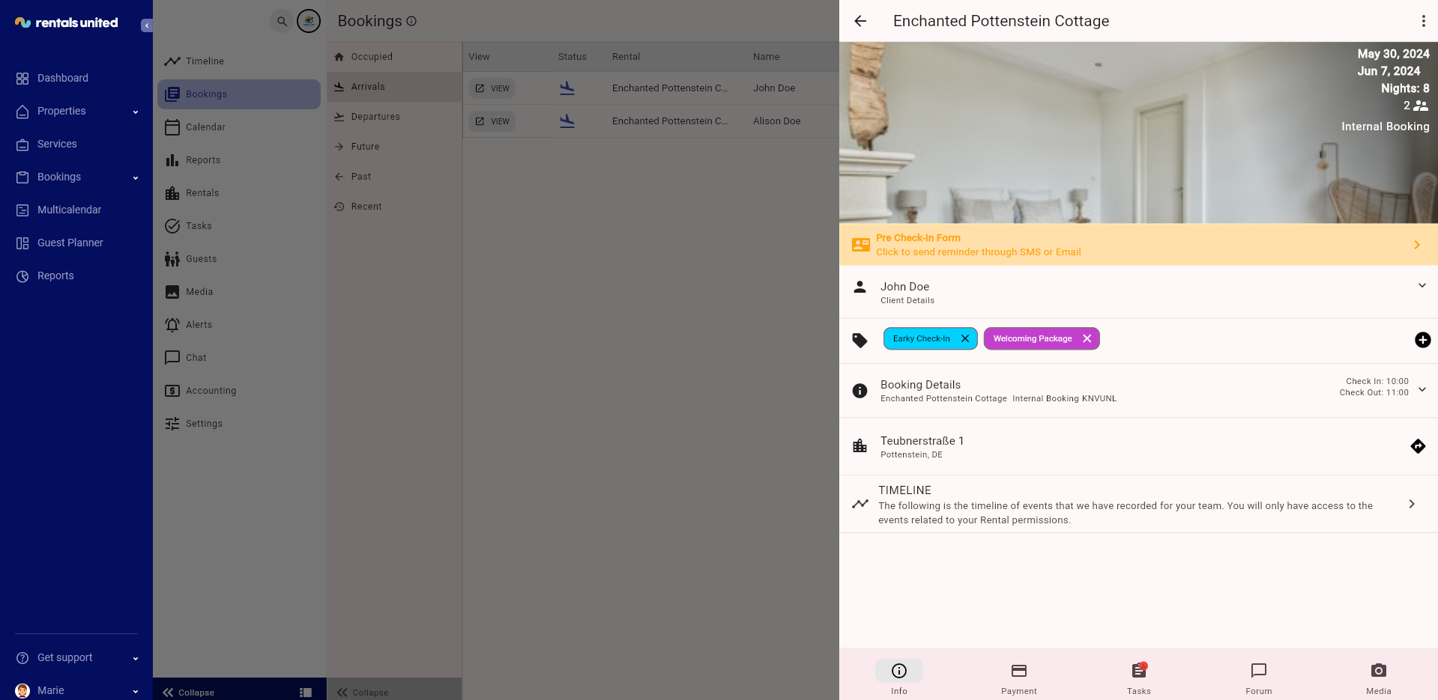Screen dimensions: 1438x700
Task: Expand Get support dropdown arrow
Action: [136, 659]
